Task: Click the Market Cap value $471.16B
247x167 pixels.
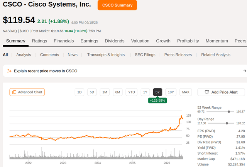Action: 238,159
